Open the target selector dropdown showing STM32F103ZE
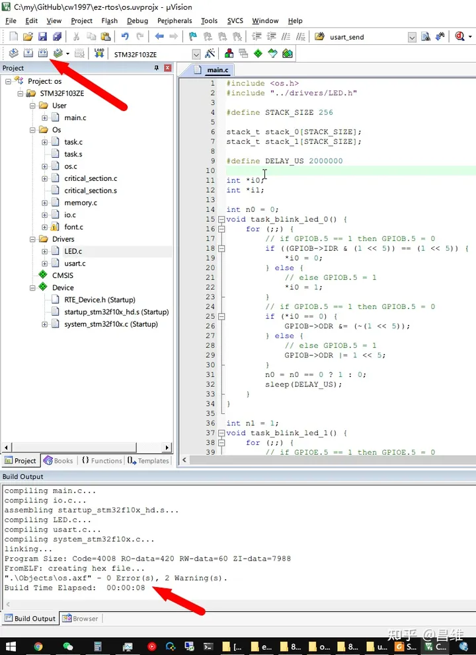The height and width of the screenshot is (655, 476). 196,54
